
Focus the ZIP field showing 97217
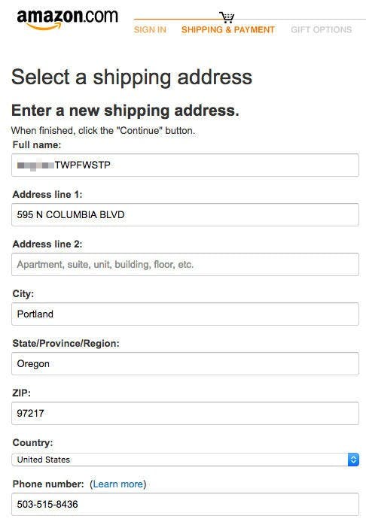point(185,413)
